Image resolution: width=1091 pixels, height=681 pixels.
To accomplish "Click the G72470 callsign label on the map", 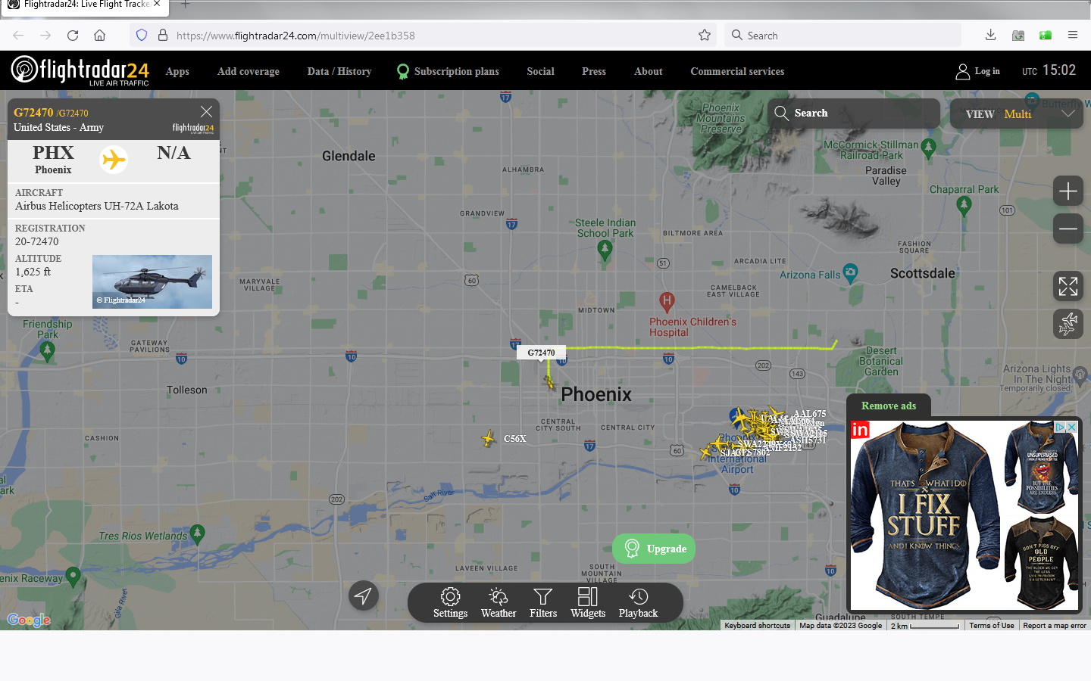I will point(541,353).
